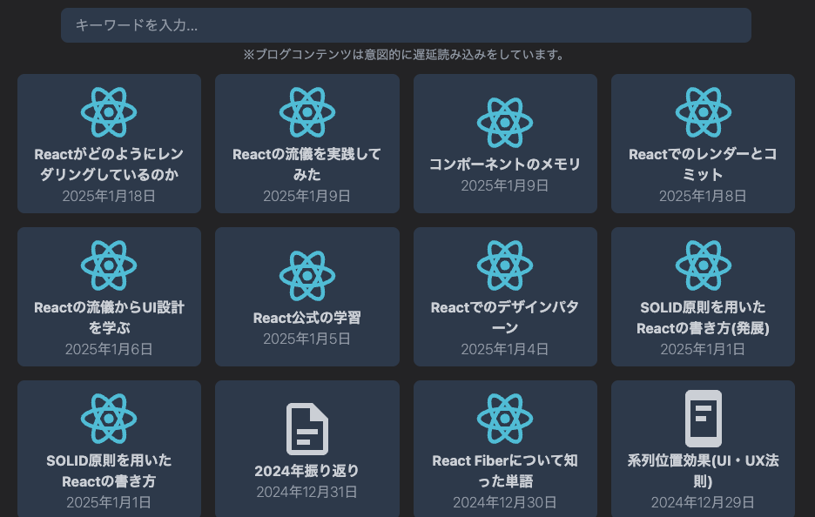Click React icon above 'Reactの流儀を実践してみた'
815x517 pixels.
tap(306, 112)
